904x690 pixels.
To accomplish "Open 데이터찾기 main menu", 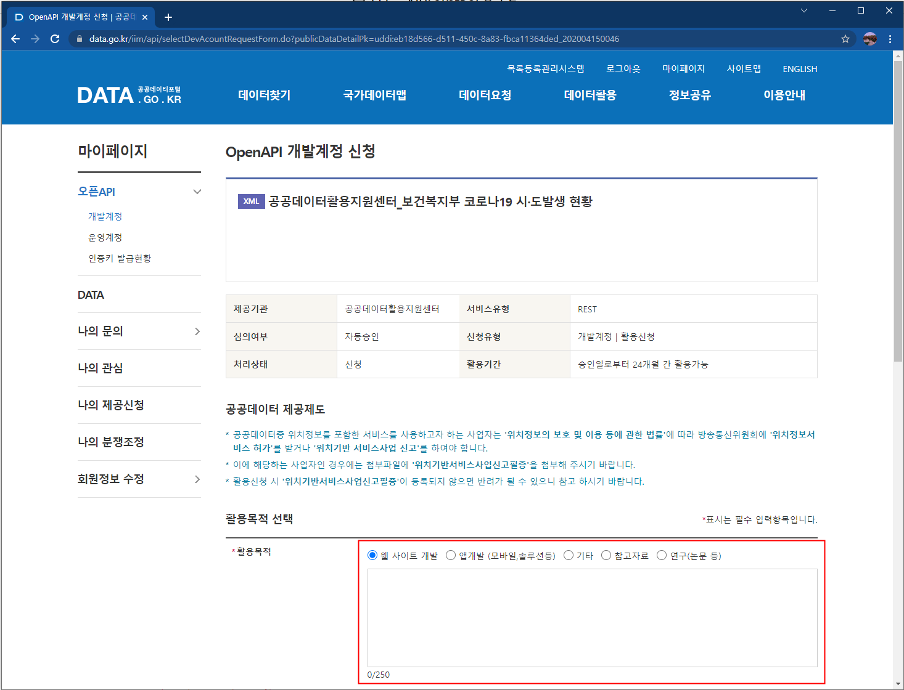I will [265, 95].
